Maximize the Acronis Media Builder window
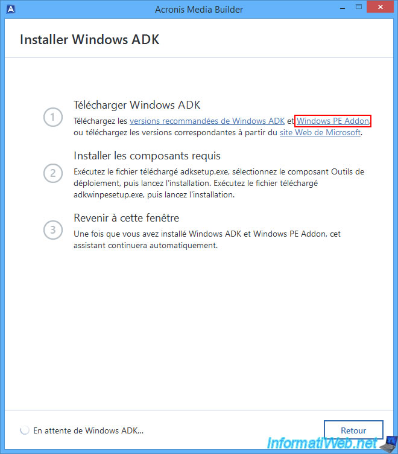398x454 pixels. (359, 7)
